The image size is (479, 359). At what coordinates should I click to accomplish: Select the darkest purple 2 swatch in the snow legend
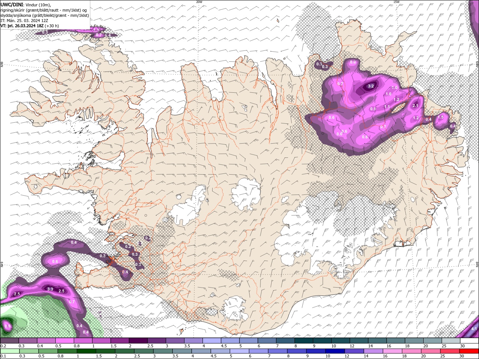coord(138,341)
